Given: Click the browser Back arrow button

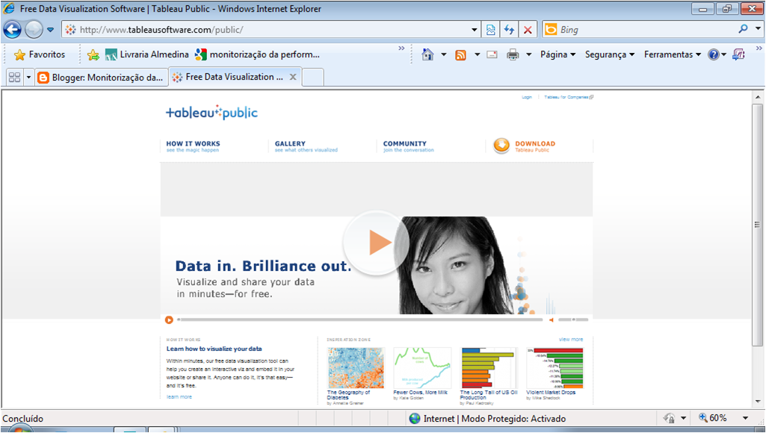Looking at the screenshot, I should click(12, 29).
